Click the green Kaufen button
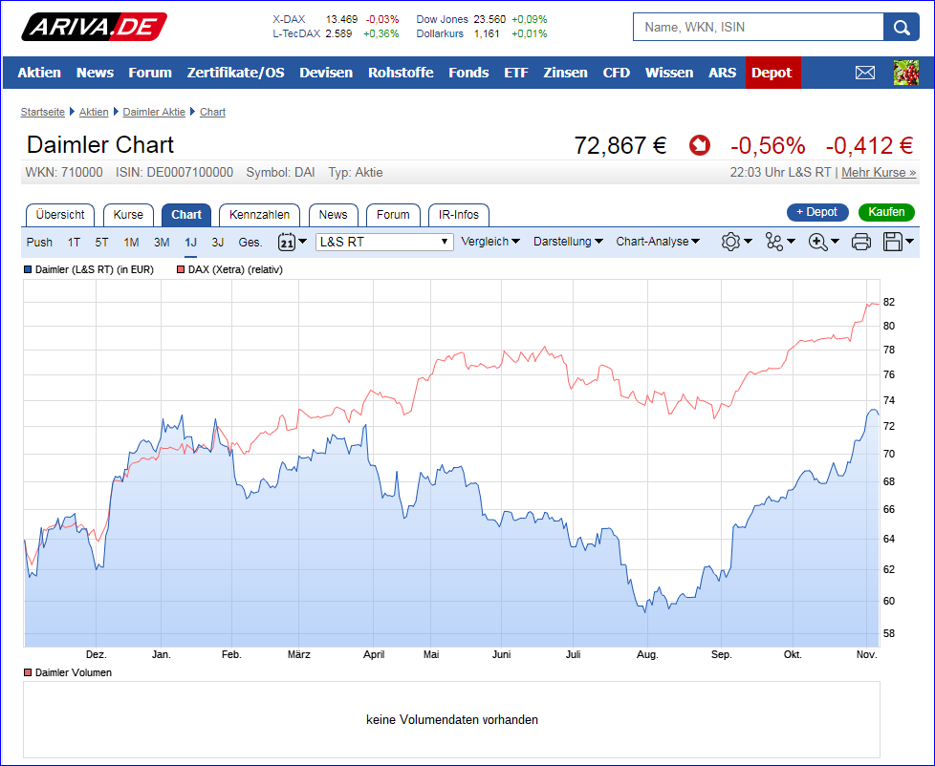Viewport: 935px width, 766px height. [x=886, y=212]
